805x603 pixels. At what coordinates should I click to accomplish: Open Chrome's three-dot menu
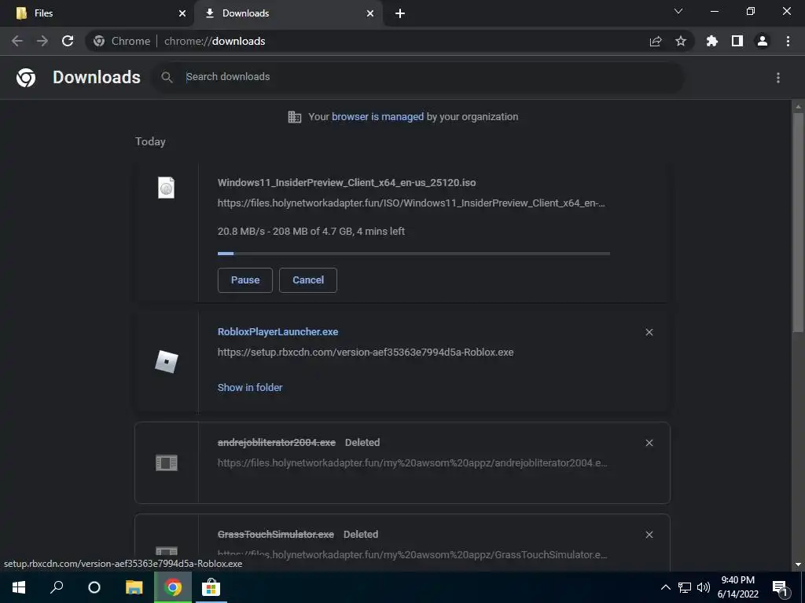[x=788, y=41]
